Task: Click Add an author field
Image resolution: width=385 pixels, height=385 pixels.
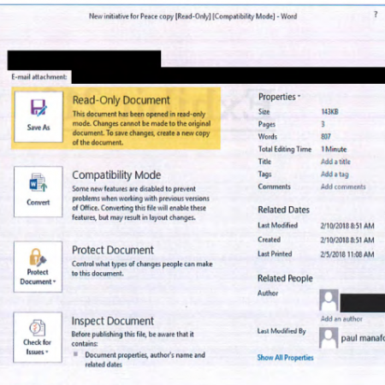Action: [341, 318]
